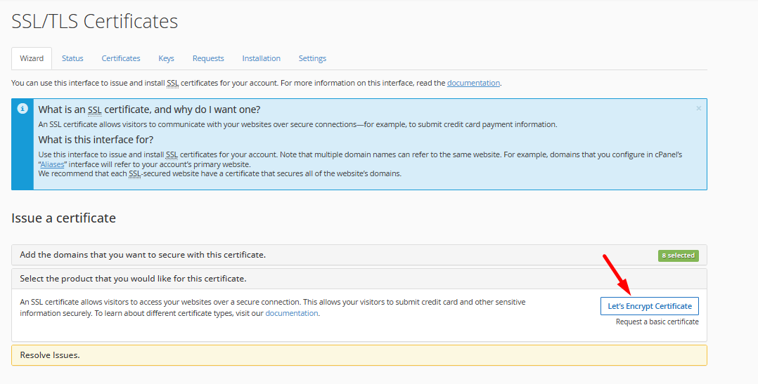758x384 pixels.
Task: Open the Settings tab
Action: click(x=312, y=58)
